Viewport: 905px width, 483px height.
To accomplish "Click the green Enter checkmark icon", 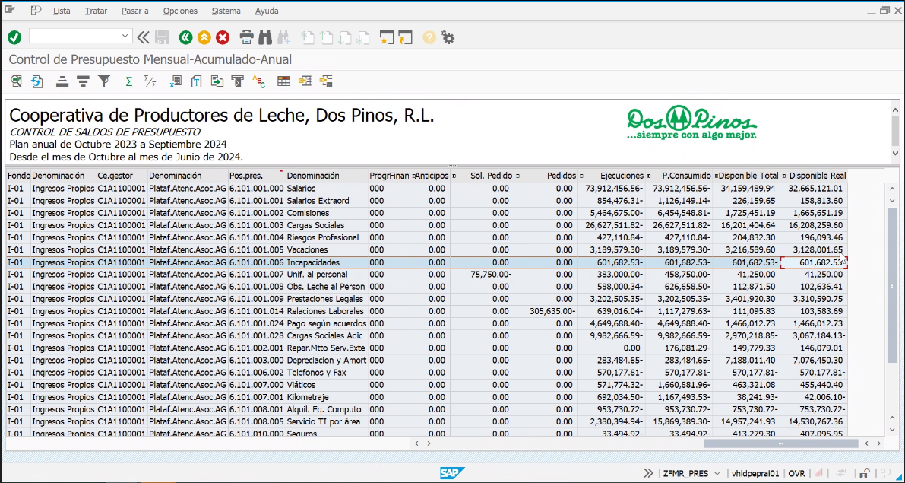I will [14, 37].
